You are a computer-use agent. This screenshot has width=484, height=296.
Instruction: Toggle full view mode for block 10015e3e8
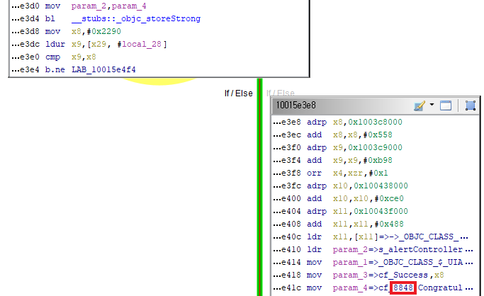pos(446,106)
